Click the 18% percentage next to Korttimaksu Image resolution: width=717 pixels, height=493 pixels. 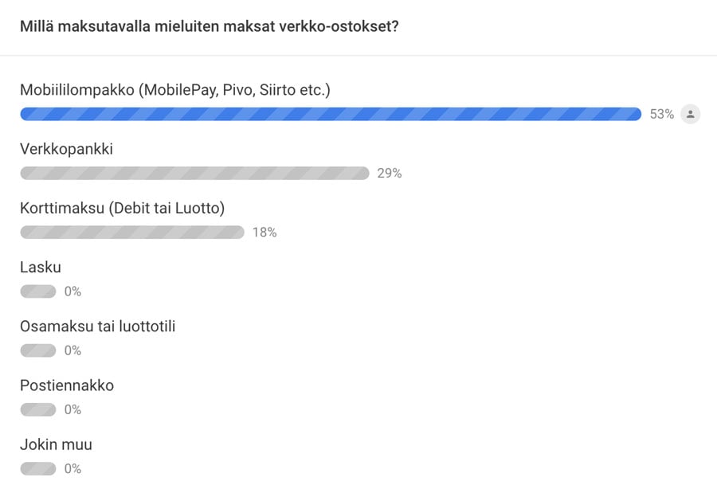pos(264,233)
